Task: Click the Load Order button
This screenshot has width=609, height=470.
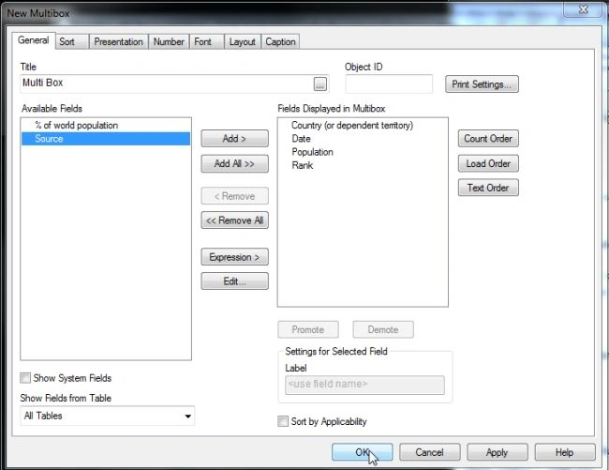Action: [488, 163]
